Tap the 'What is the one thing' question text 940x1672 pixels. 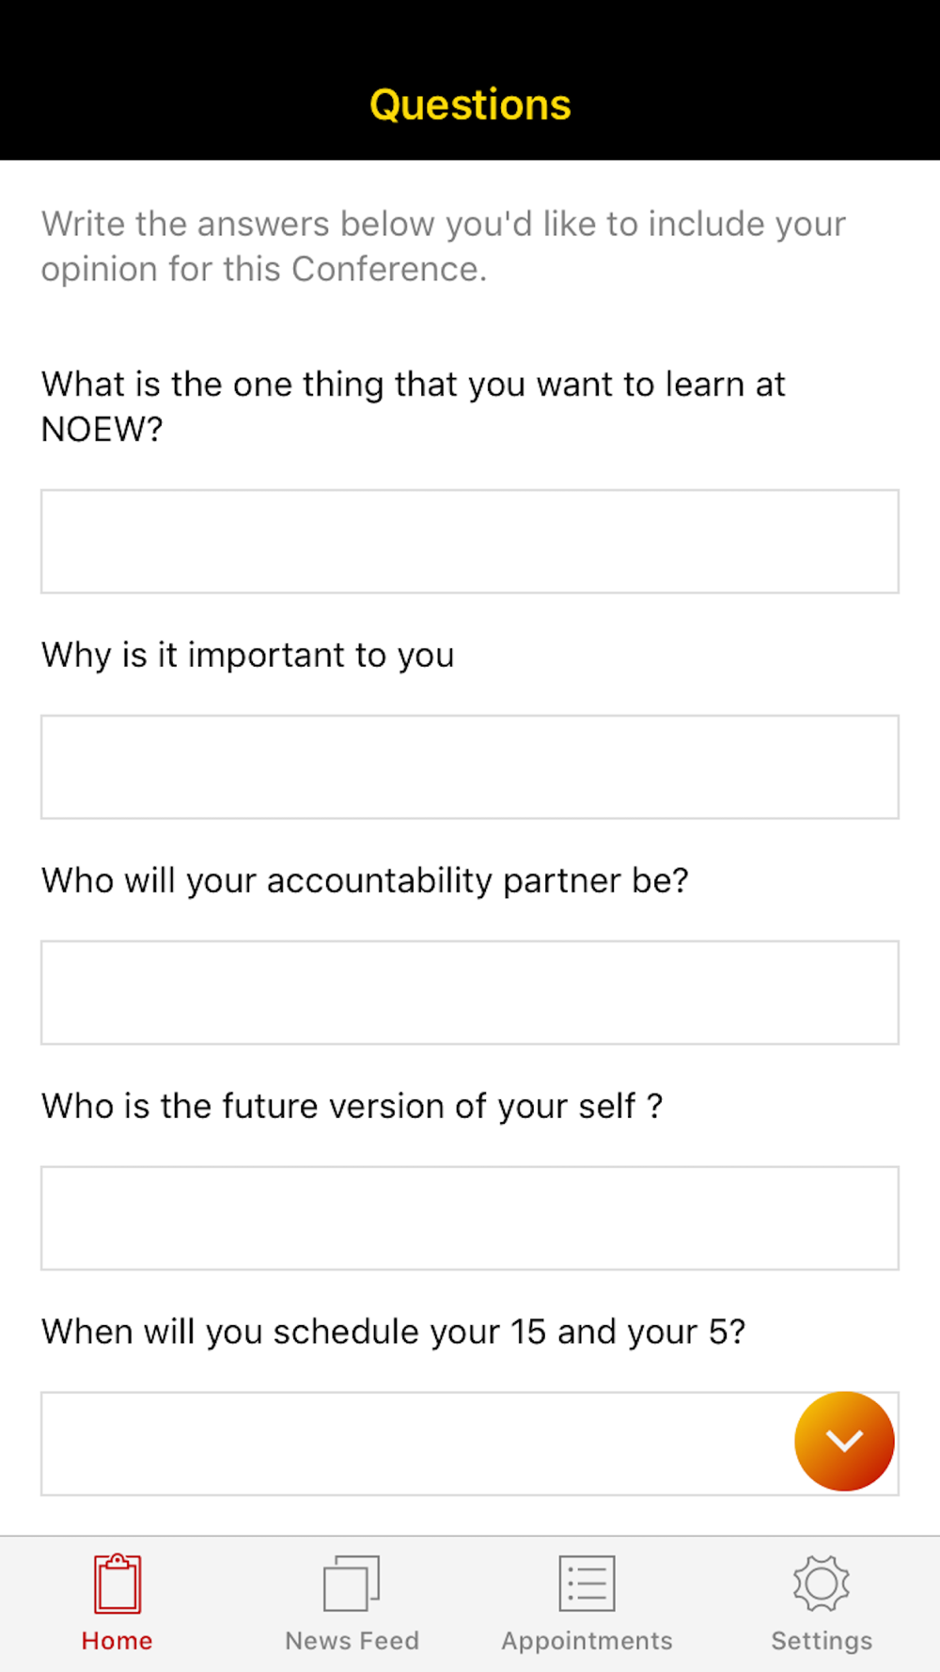click(414, 406)
